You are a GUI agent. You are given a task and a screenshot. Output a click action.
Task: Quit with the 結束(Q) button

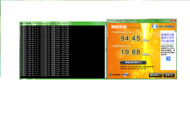click(169, 75)
